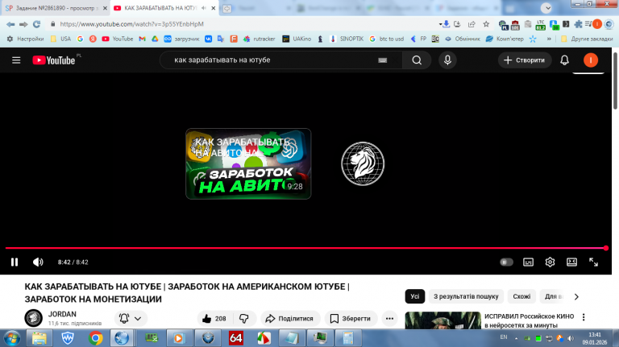Open options menu for ИСПРАВИЛ Российское КИНО
The image size is (619, 347).
click(x=584, y=317)
